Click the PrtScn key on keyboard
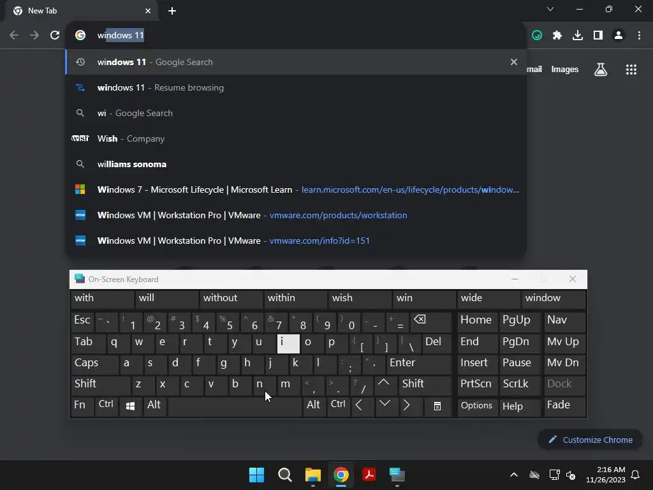The width and height of the screenshot is (653, 490). tap(477, 385)
